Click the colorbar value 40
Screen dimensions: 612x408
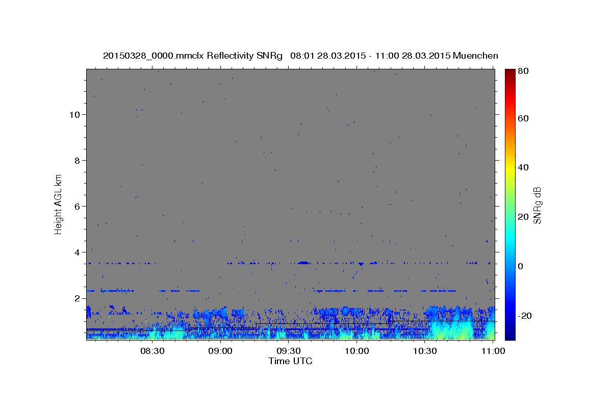pos(523,167)
